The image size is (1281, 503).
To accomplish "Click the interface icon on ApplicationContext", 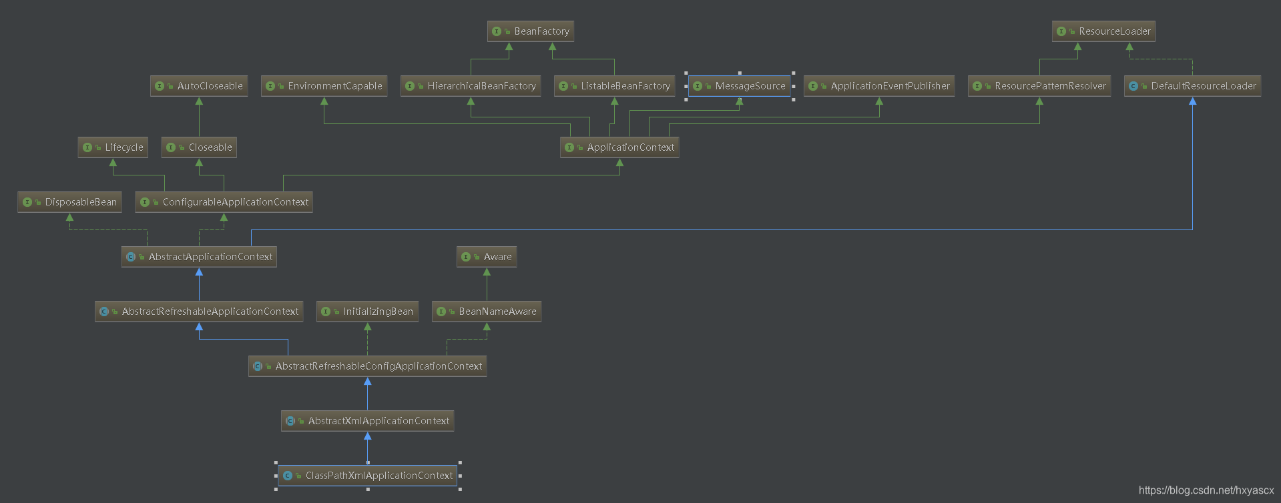I will tap(569, 147).
